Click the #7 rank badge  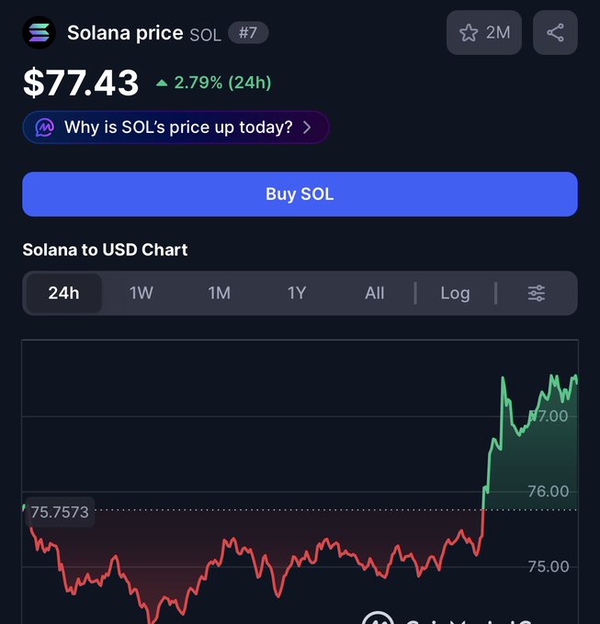pos(248,33)
